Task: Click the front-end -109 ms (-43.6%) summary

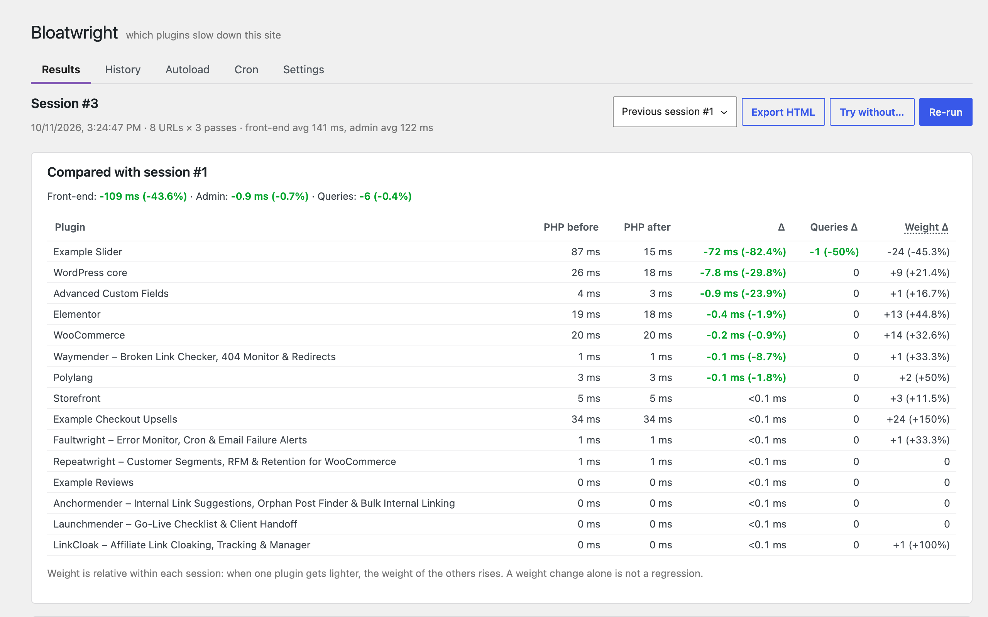Action: click(x=143, y=196)
